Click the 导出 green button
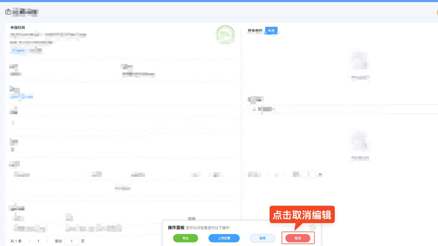 click(x=185, y=238)
